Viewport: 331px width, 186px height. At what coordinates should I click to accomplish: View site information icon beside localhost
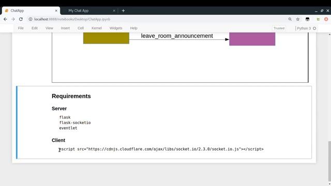pos(31,19)
